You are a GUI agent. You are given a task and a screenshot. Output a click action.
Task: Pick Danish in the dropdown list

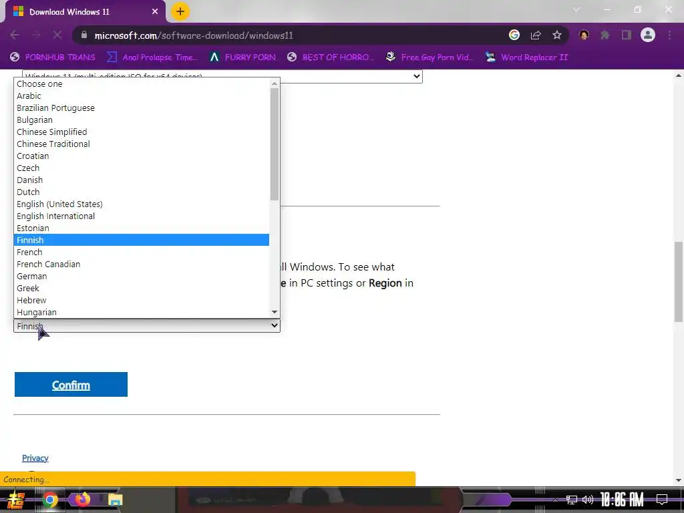pos(142,180)
